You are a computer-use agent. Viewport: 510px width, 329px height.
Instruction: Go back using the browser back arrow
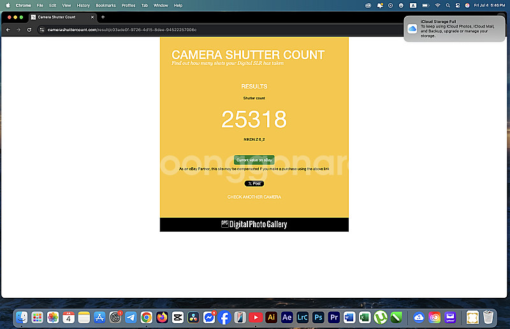coord(8,30)
